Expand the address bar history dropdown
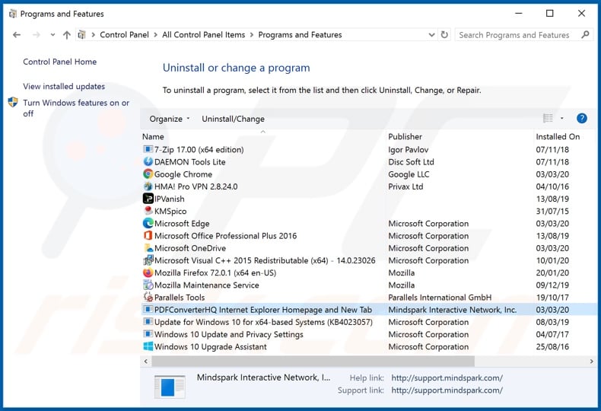601x411 pixels. click(431, 35)
